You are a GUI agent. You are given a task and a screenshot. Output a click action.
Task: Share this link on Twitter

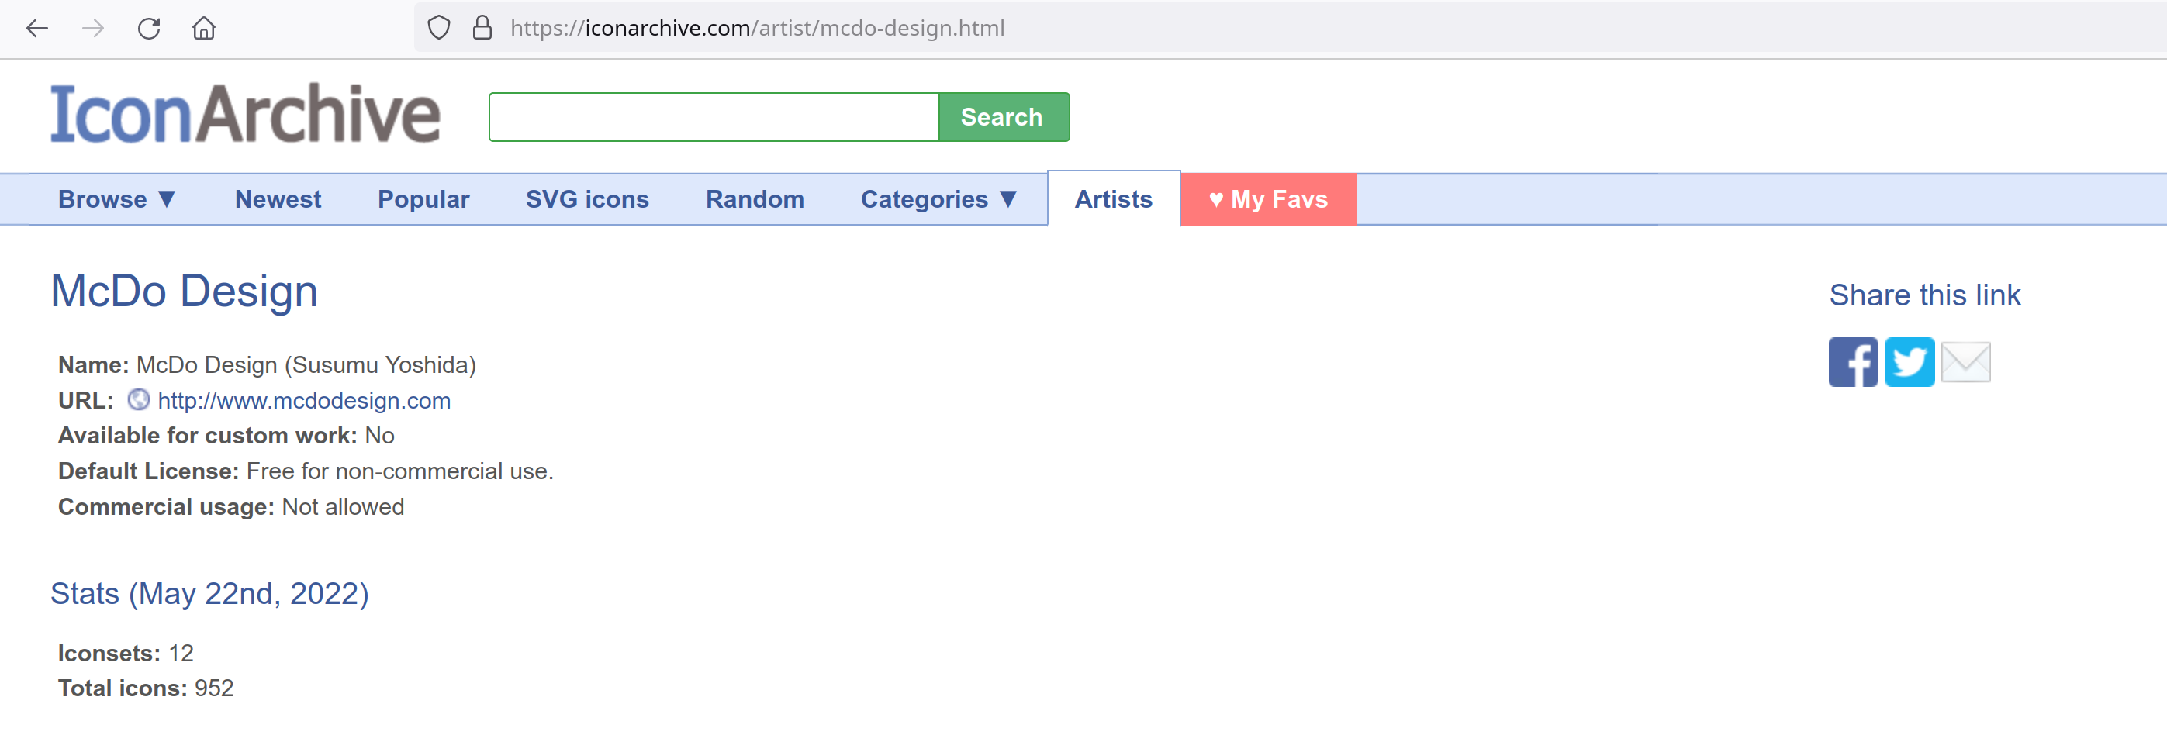(x=1909, y=362)
